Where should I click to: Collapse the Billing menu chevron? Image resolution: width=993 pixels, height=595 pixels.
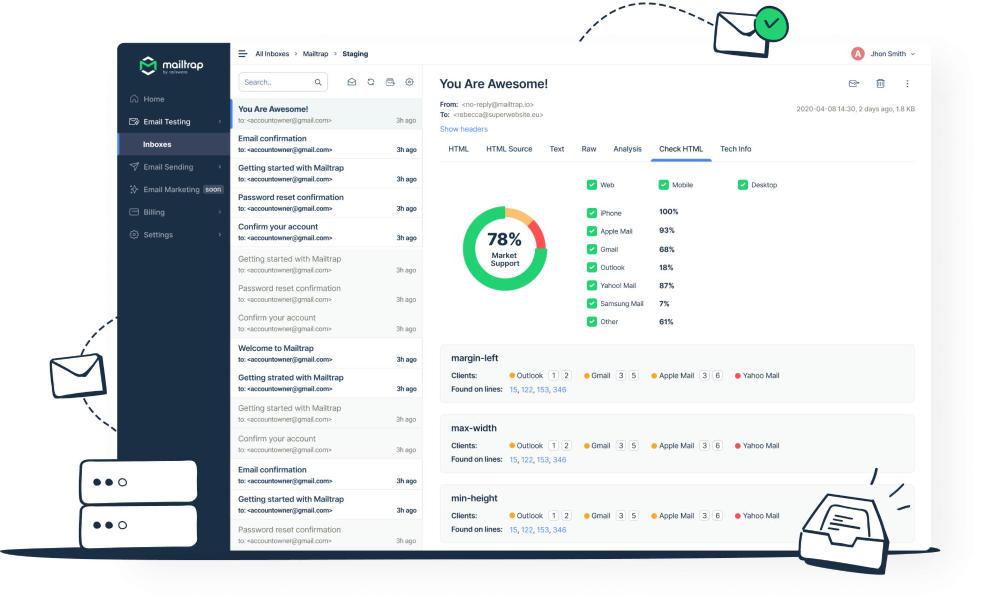[x=219, y=212]
